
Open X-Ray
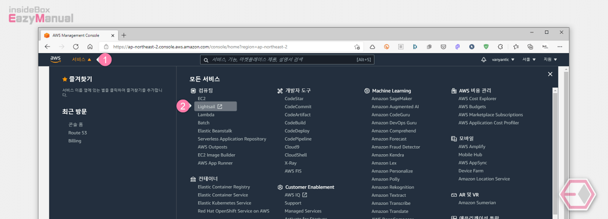291,163
